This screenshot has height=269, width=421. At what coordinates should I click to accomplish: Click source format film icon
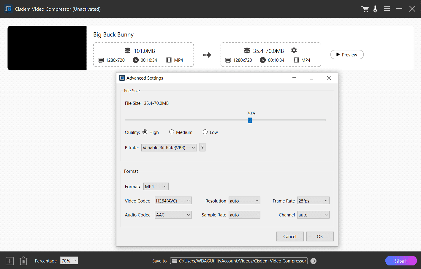169,60
